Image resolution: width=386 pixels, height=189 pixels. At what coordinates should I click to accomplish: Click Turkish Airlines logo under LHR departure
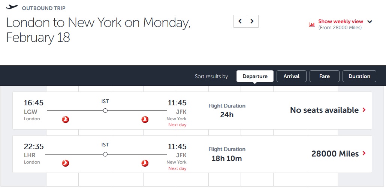[x=66, y=163]
